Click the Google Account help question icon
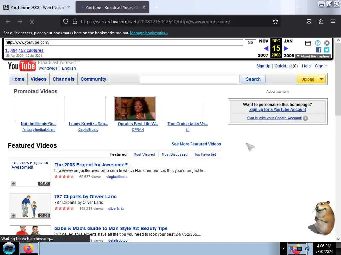Viewport: 341px width, 255px height. (x=305, y=118)
